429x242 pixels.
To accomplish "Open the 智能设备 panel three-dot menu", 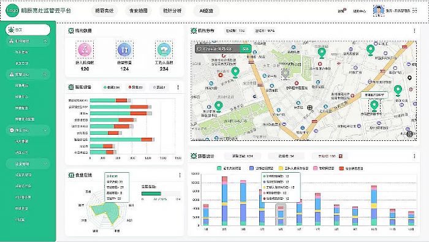I will (178, 87).
